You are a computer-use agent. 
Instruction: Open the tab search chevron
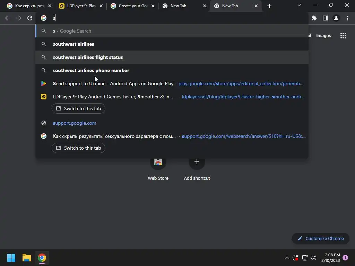[x=299, y=5]
